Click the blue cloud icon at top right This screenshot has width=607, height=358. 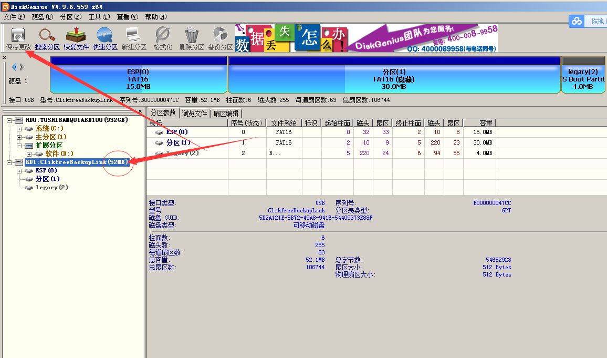[x=577, y=22]
